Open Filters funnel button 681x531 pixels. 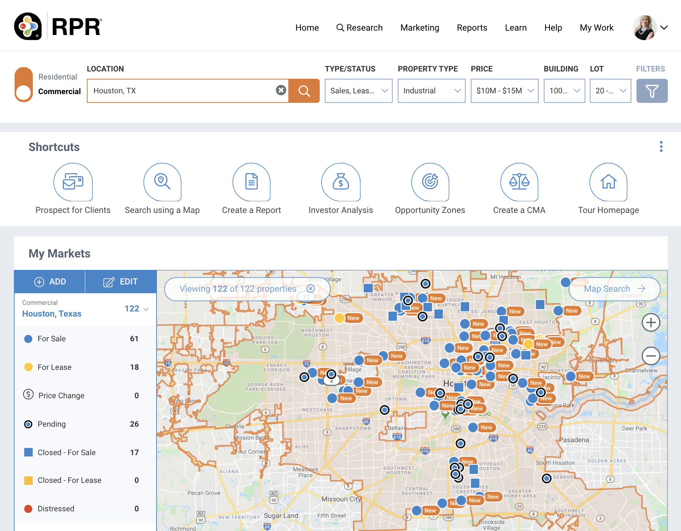(652, 91)
